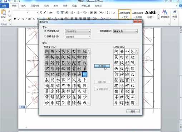Click the Undo icon in Quick Access
This screenshot has height=132, width=182.
click(10, 1)
